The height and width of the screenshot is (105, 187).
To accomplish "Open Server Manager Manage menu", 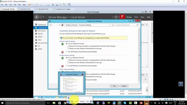I will pyautogui.click(x=129, y=17).
